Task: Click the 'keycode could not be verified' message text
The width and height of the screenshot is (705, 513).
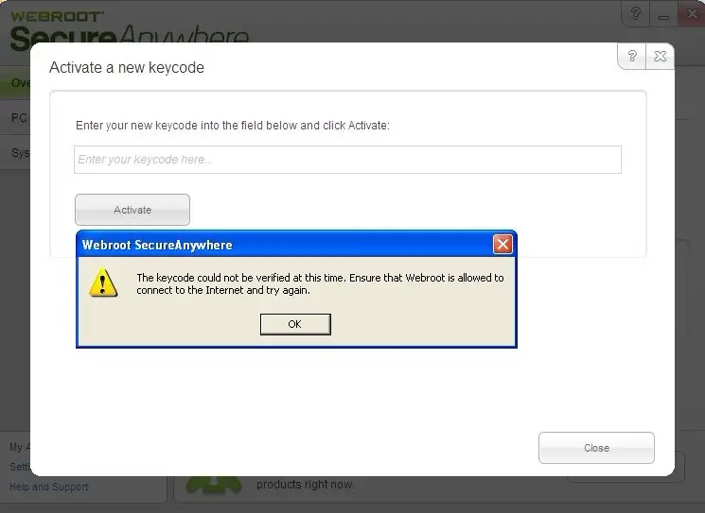Action: (x=320, y=283)
